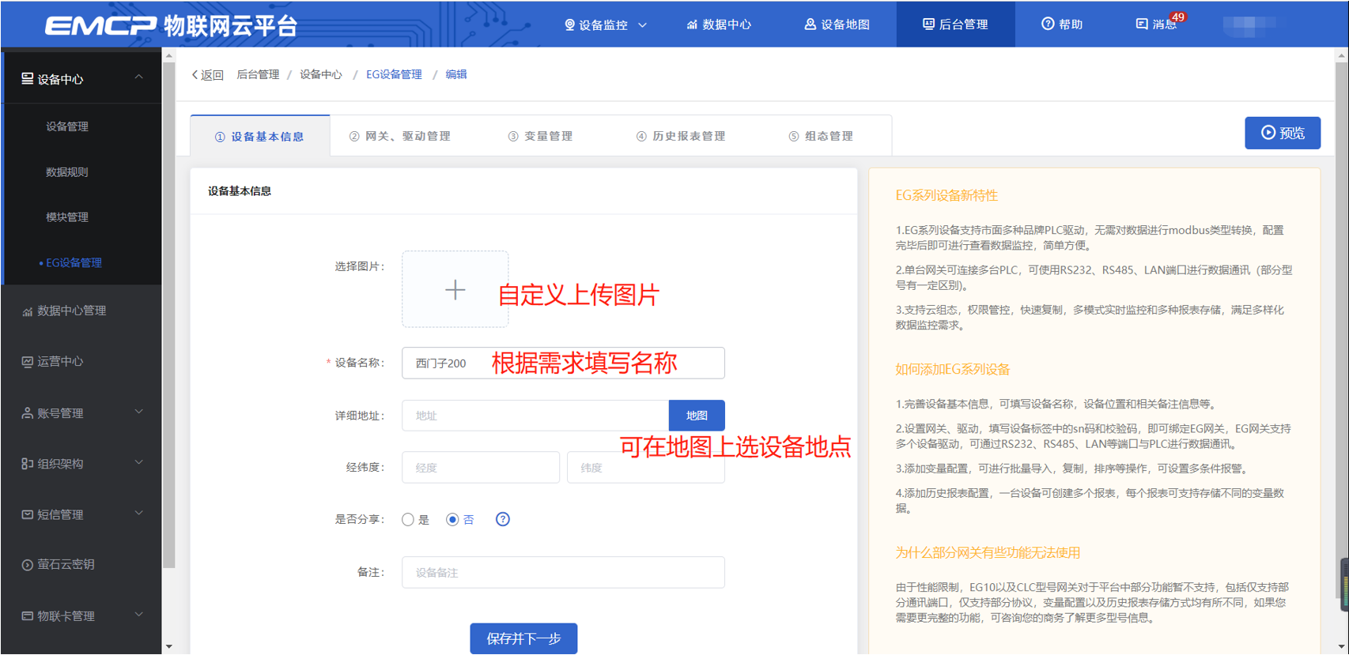Click the 纬度 latitude field
The width and height of the screenshot is (1349, 655).
coord(646,467)
